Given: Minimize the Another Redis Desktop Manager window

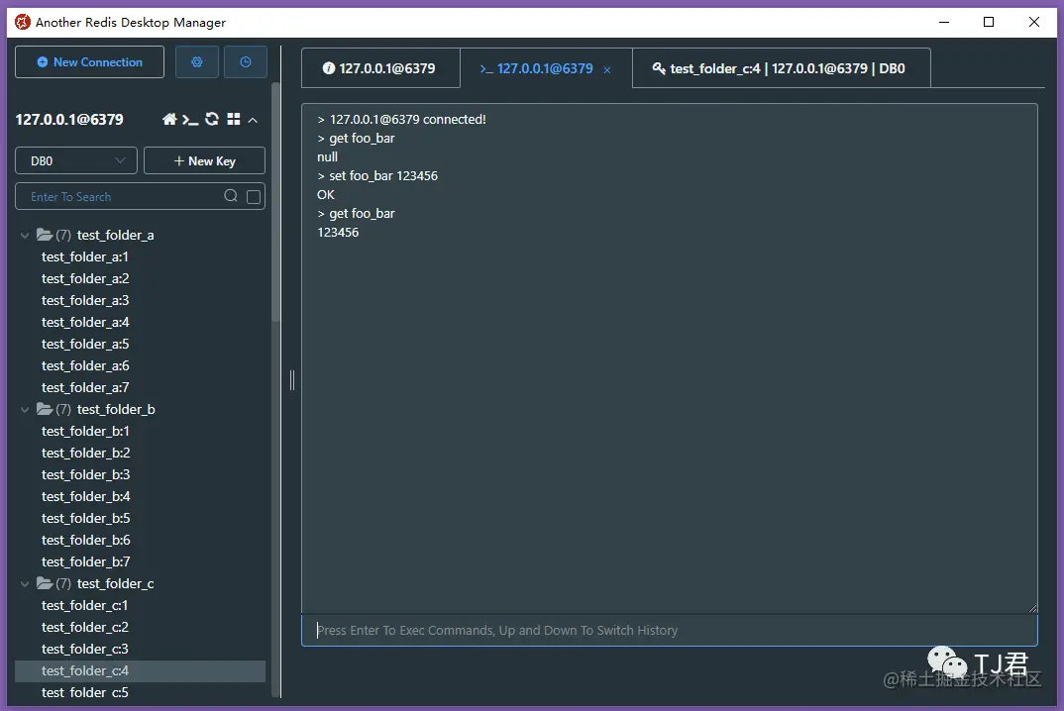Looking at the screenshot, I should [x=944, y=22].
